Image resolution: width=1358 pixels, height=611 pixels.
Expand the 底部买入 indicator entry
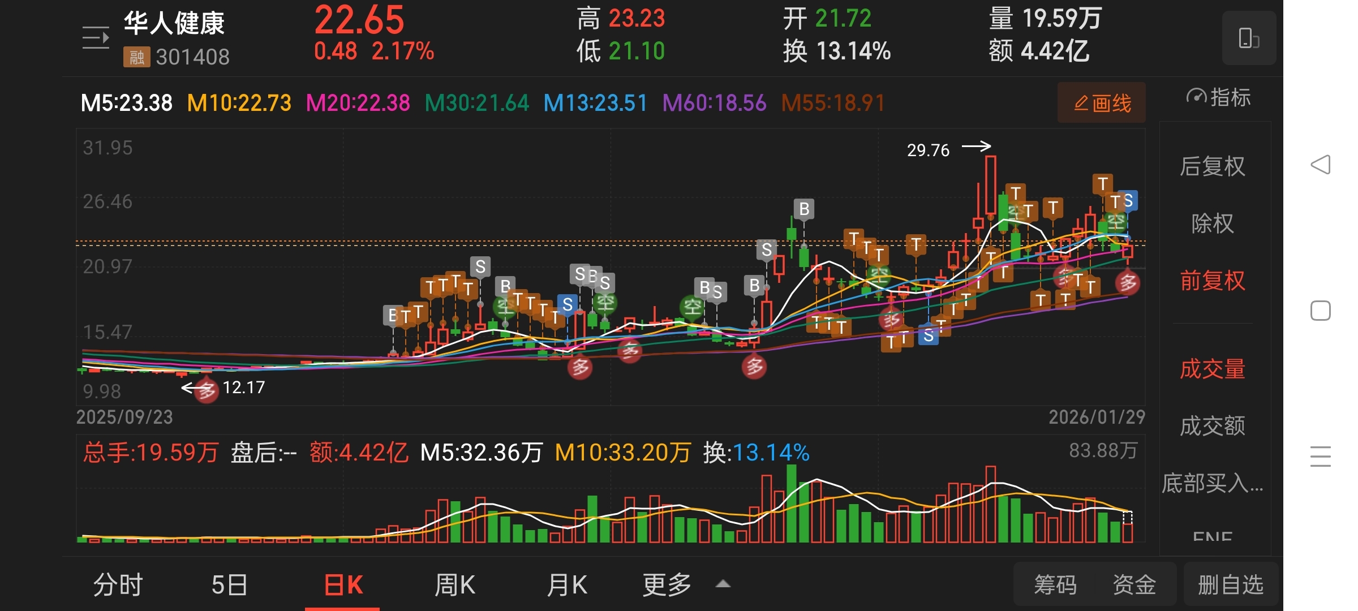[1212, 483]
